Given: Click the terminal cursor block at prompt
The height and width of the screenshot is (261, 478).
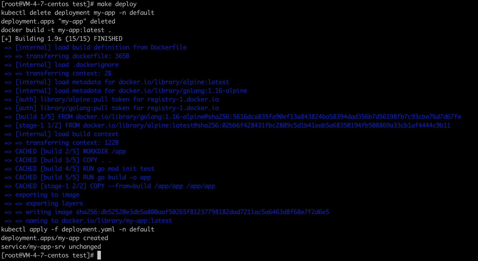Looking at the screenshot, I should [x=99, y=255].
